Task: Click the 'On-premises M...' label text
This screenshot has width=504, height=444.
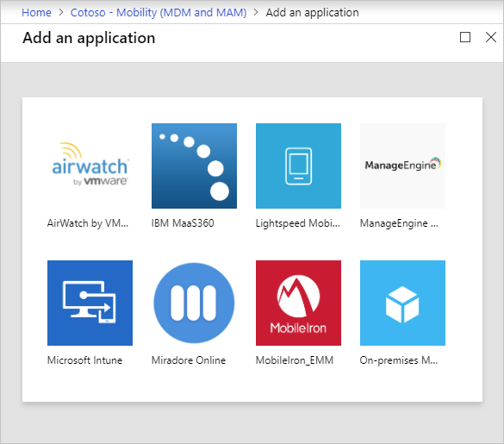Action: click(x=399, y=360)
